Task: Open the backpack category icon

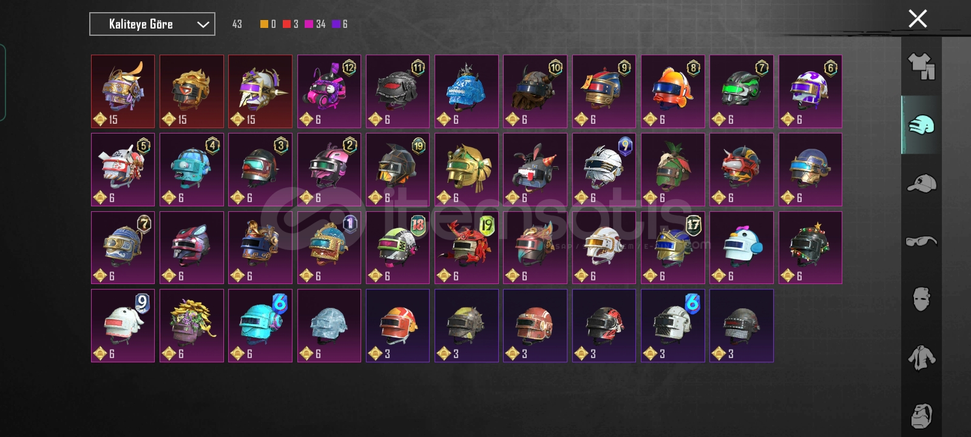Action: pyautogui.click(x=921, y=415)
